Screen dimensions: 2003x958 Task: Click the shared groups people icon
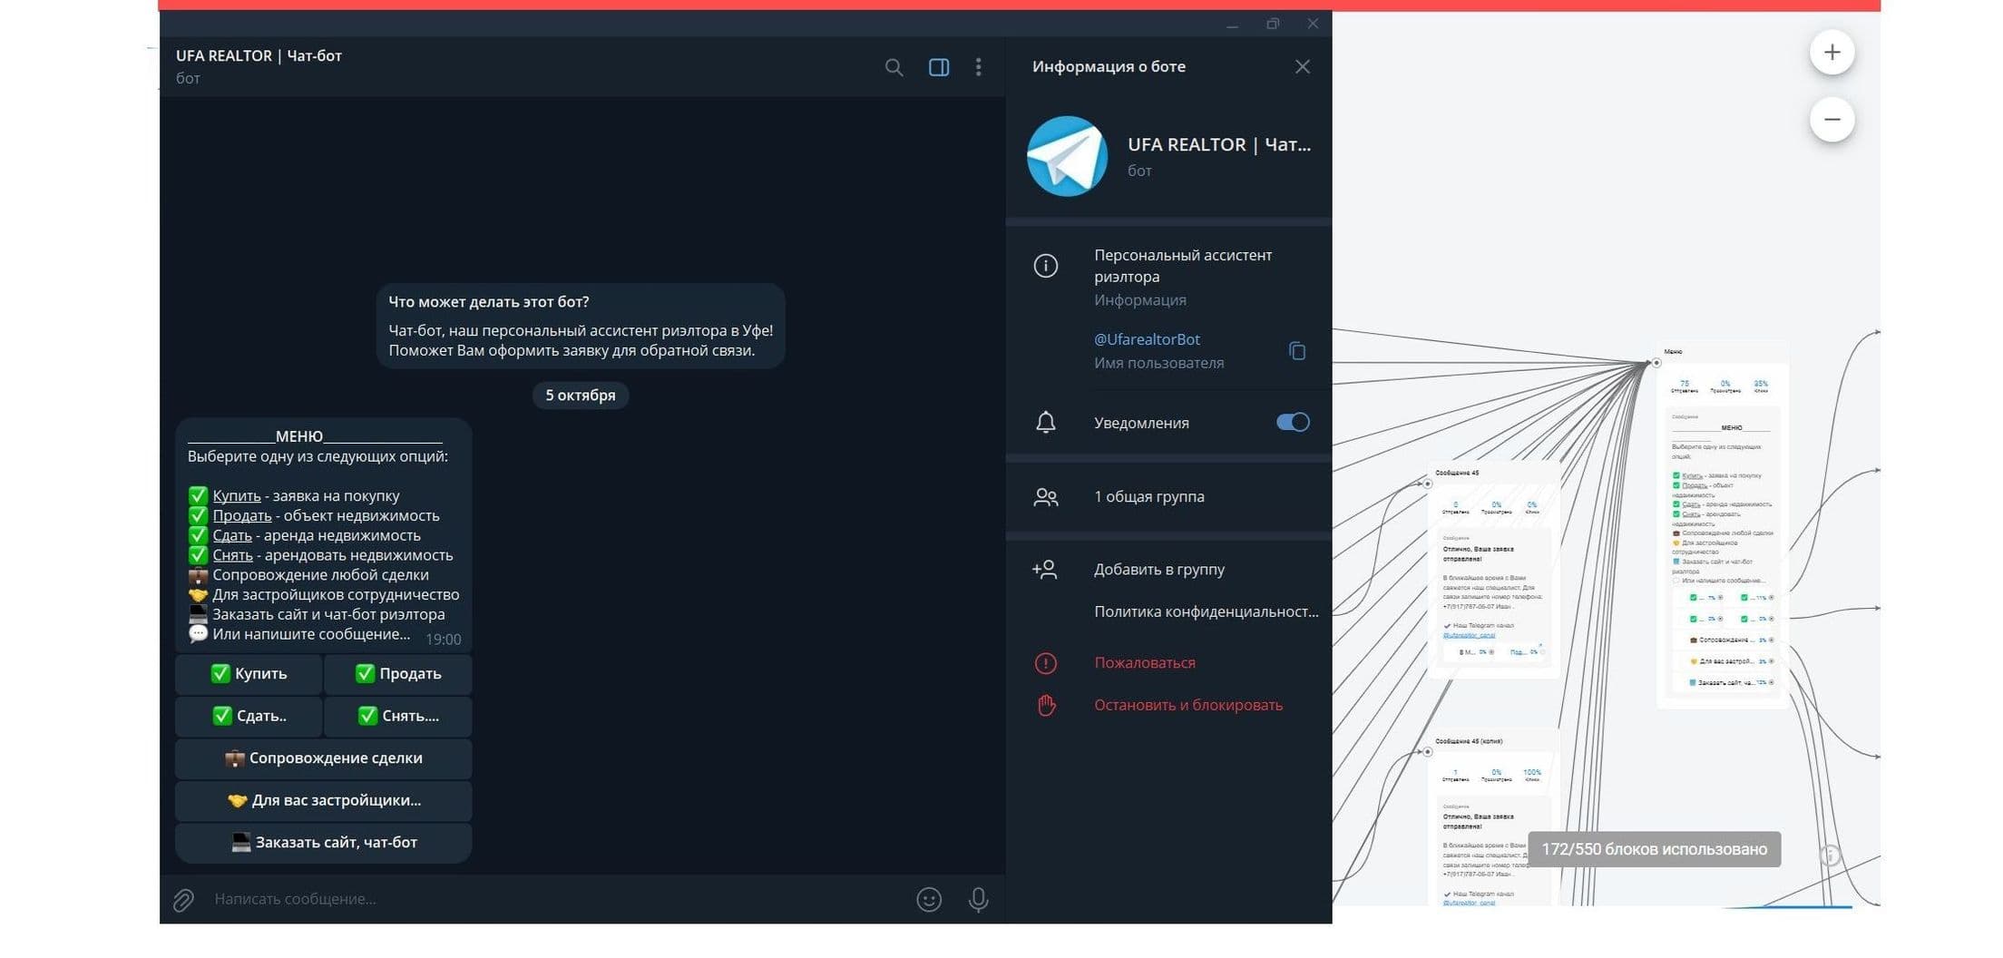tap(1046, 497)
